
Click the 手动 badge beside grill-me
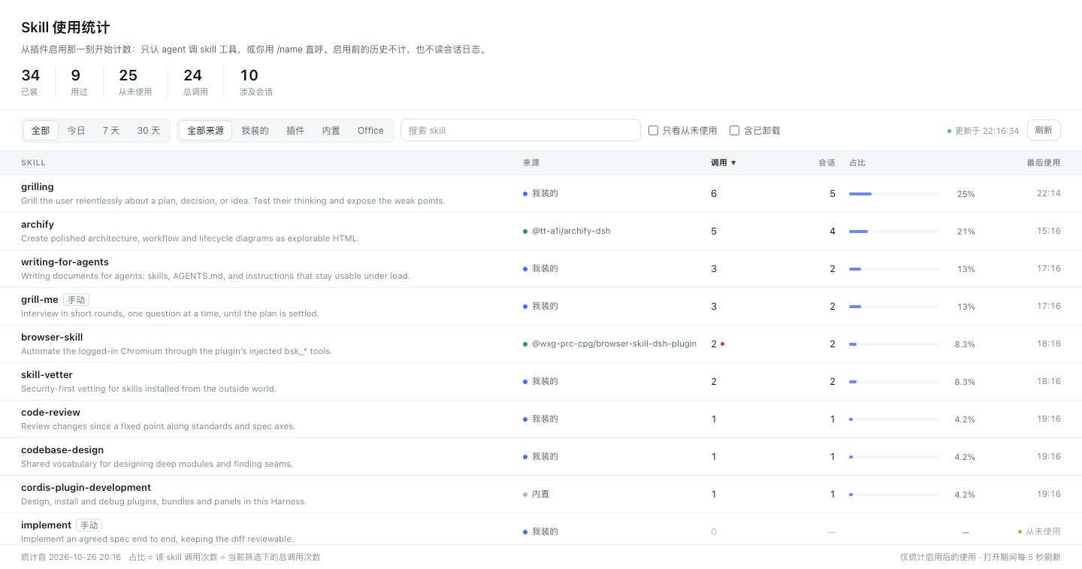76,300
